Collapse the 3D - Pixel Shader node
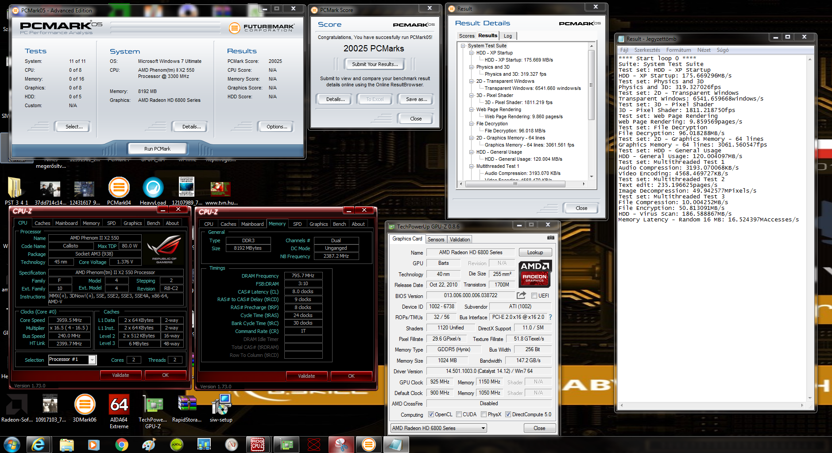 click(472, 95)
